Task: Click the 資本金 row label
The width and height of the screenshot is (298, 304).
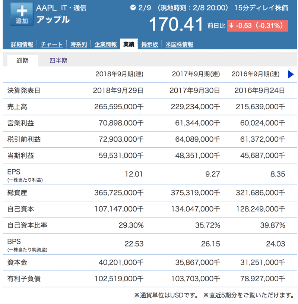Action: pos(17,263)
